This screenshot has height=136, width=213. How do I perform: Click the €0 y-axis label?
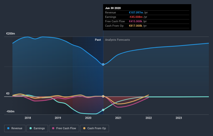(8, 93)
